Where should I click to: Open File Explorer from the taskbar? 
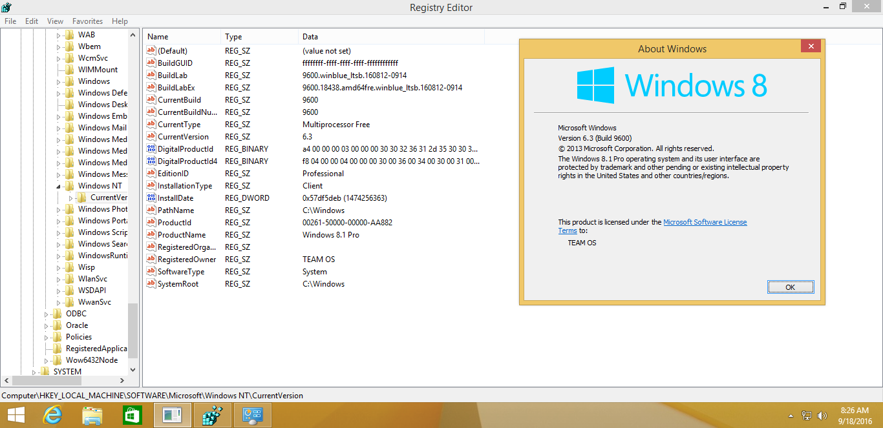92,415
